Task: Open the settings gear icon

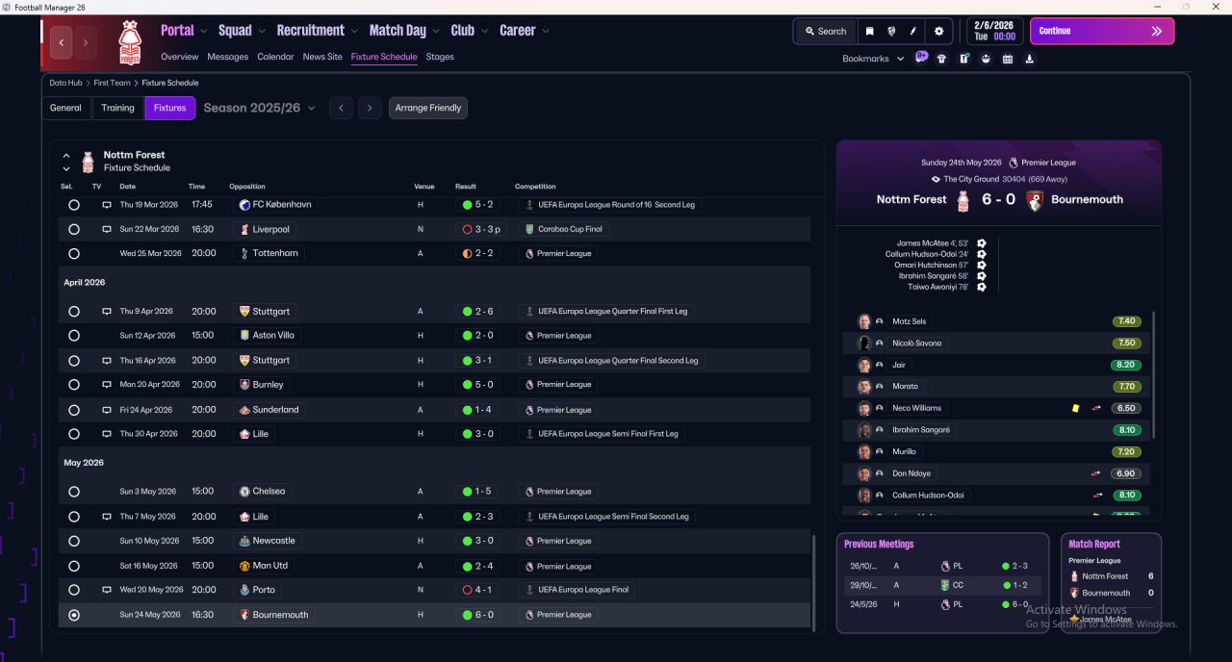Action: [x=939, y=31]
